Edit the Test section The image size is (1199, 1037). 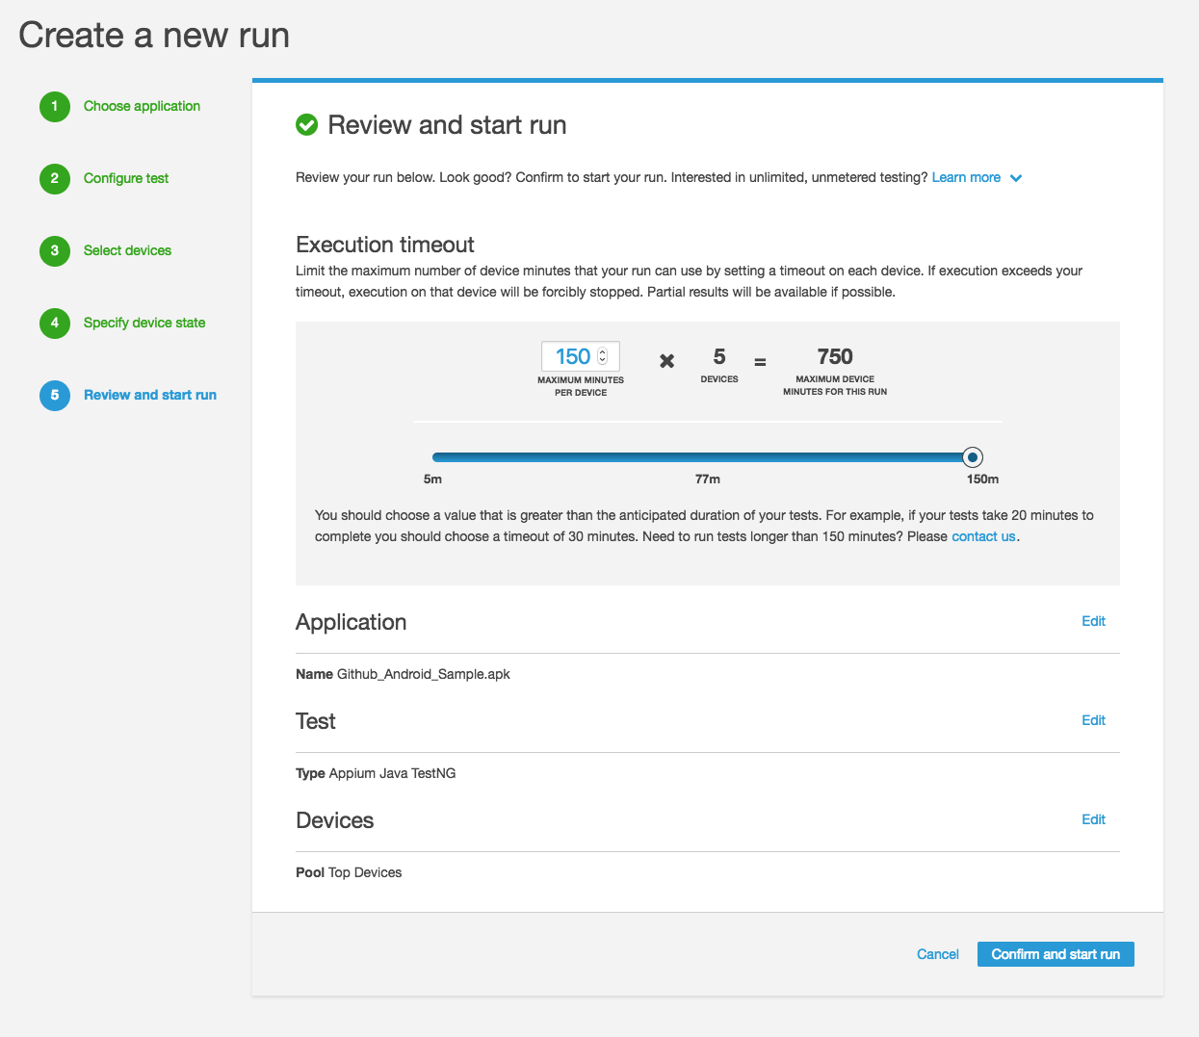(1093, 720)
